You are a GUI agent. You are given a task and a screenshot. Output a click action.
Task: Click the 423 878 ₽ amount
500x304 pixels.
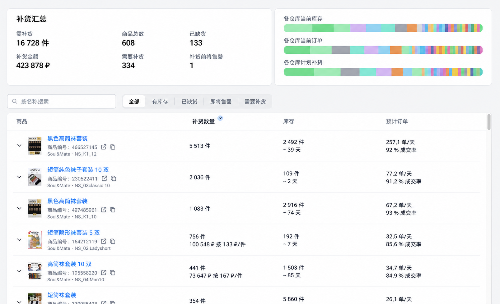coord(33,66)
